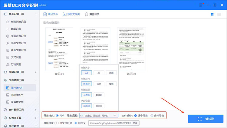Image resolution: width=227 pixels, height=128 pixels.
Task: Click 一键转换 convert button
Action: coord(206,119)
